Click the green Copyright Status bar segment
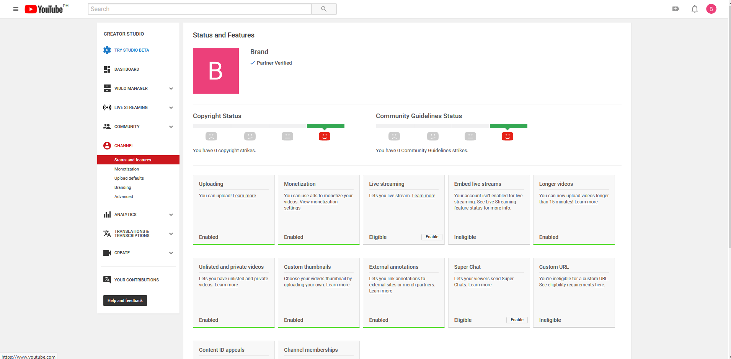 pyautogui.click(x=326, y=126)
